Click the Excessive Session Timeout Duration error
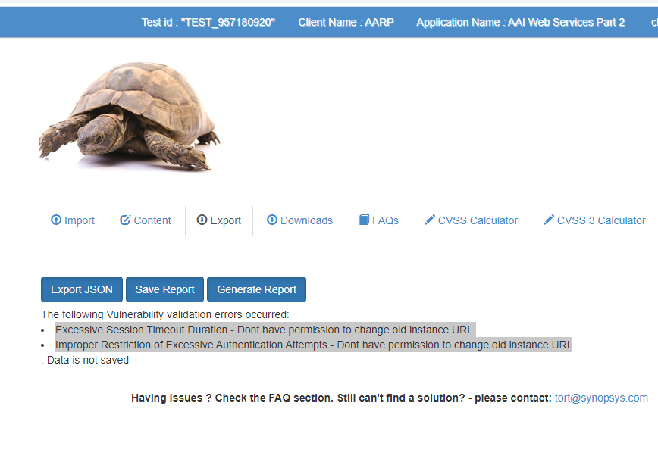Image resolution: width=658 pixels, height=450 pixels. click(x=264, y=330)
